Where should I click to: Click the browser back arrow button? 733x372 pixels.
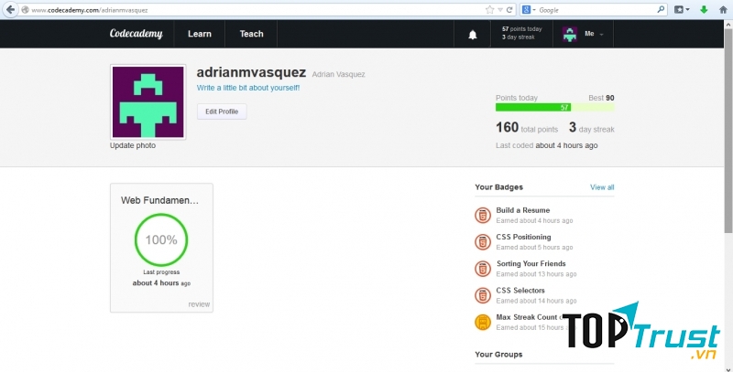pyautogui.click(x=10, y=9)
